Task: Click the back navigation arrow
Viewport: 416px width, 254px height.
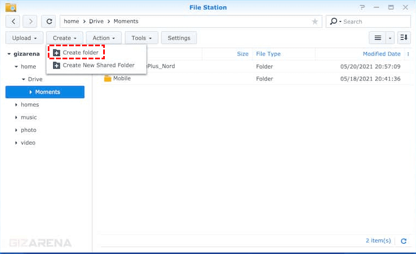Action: pyautogui.click(x=13, y=22)
